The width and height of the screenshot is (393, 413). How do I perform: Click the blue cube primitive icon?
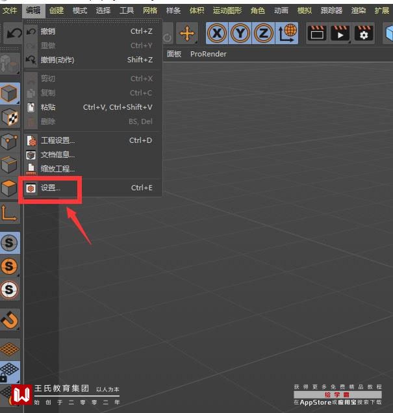click(x=388, y=33)
